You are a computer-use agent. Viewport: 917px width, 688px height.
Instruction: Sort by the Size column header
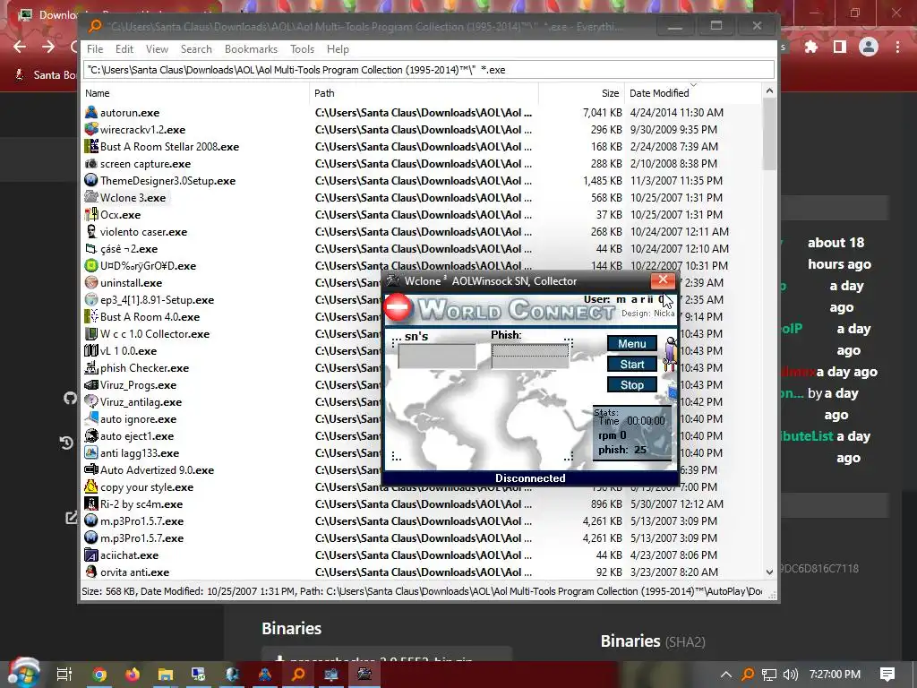click(581, 93)
